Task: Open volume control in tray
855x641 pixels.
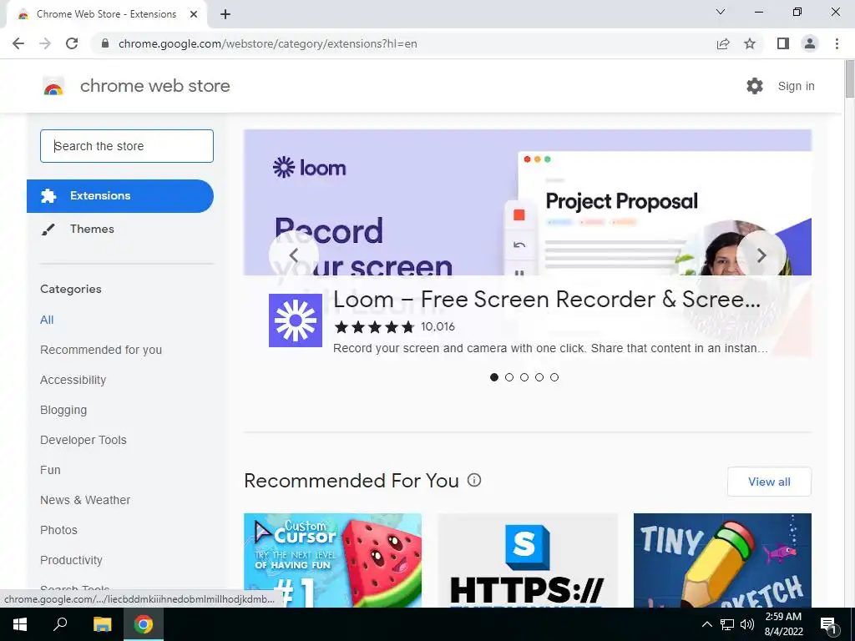Action: (x=747, y=624)
